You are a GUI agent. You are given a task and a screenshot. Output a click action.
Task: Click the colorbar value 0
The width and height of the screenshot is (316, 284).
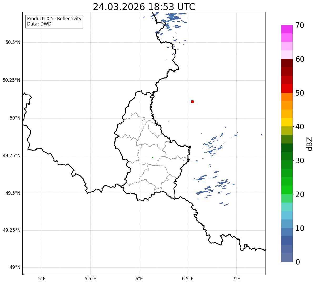coord(298,262)
